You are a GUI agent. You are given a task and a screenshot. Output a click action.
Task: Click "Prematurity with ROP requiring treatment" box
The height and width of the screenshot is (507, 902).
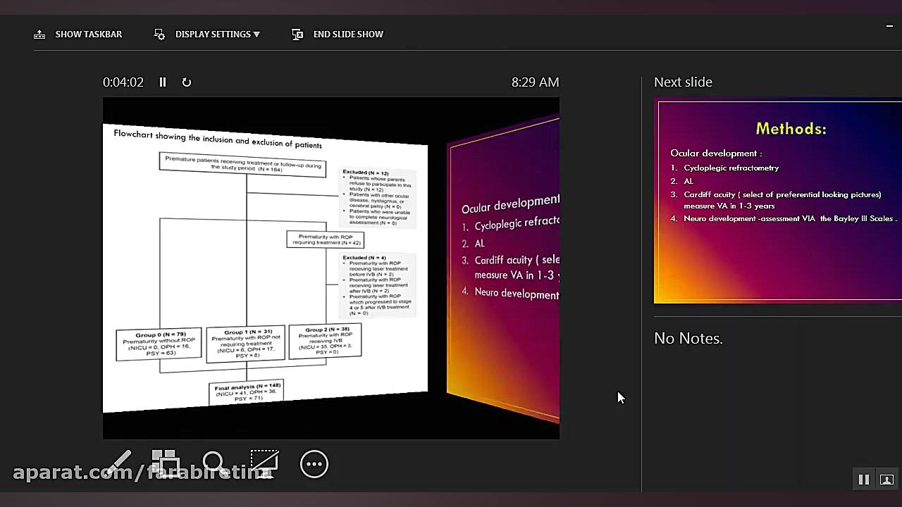tap(326, 239)
